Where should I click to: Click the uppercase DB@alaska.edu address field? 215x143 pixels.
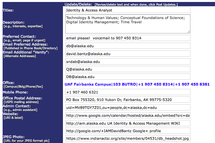[128, 77]
